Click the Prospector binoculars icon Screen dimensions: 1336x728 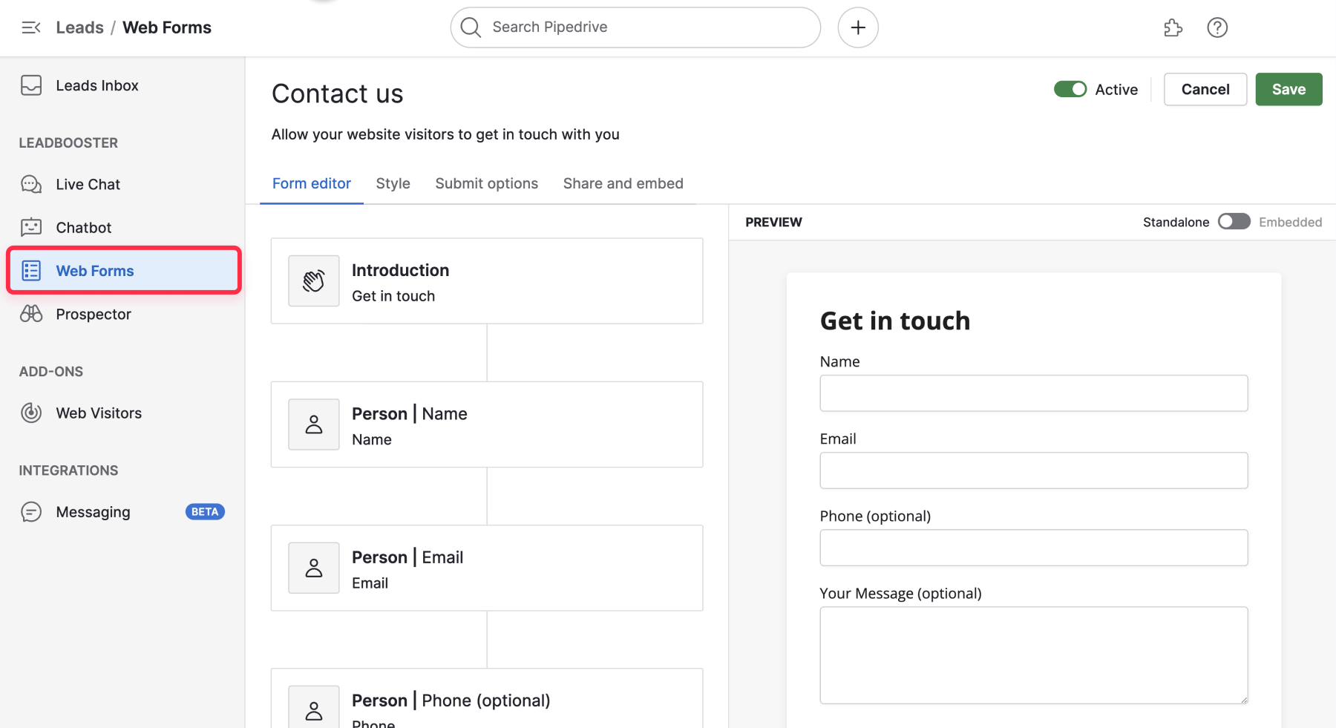(x=31, y=314)
